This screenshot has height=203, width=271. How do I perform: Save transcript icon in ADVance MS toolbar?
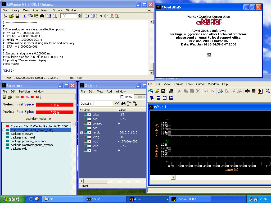[17, 16]
